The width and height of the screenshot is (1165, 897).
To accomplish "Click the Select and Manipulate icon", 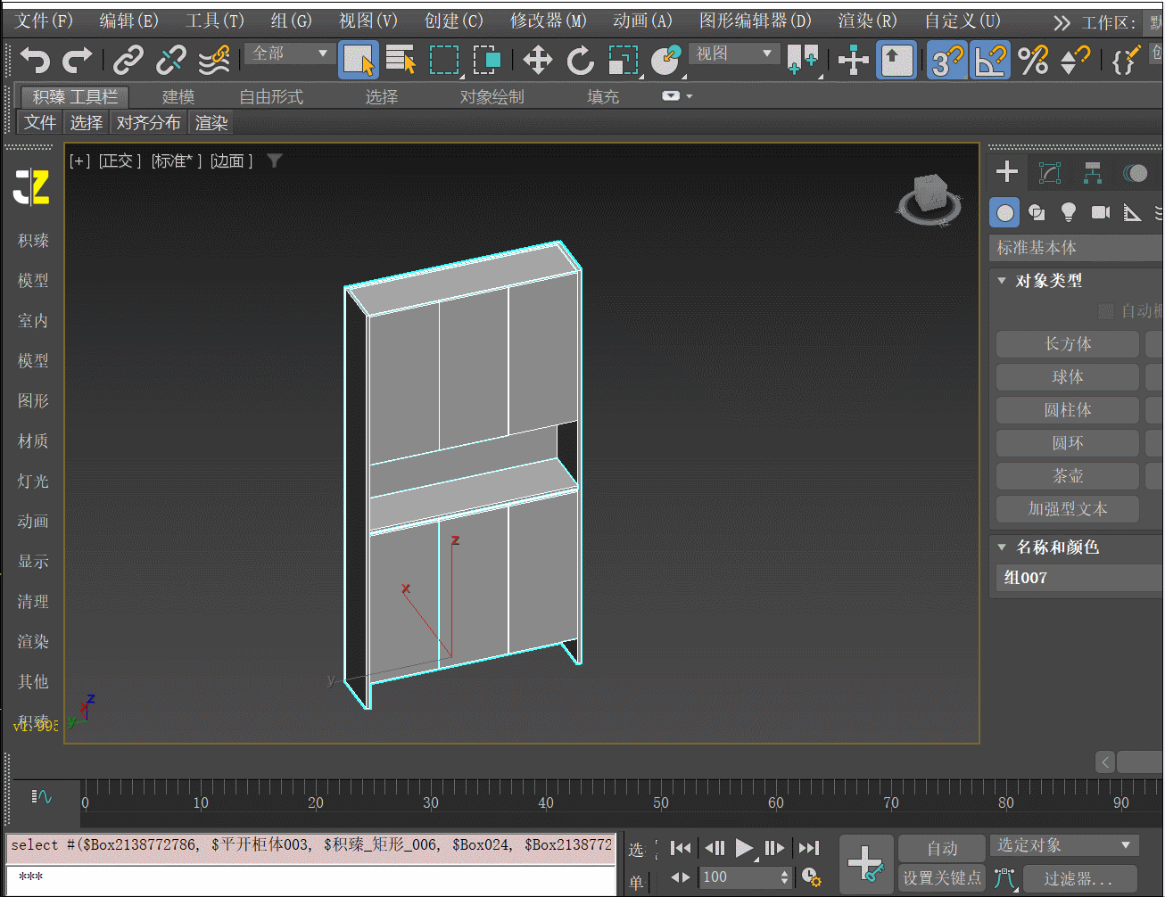I will click(854, 60).
